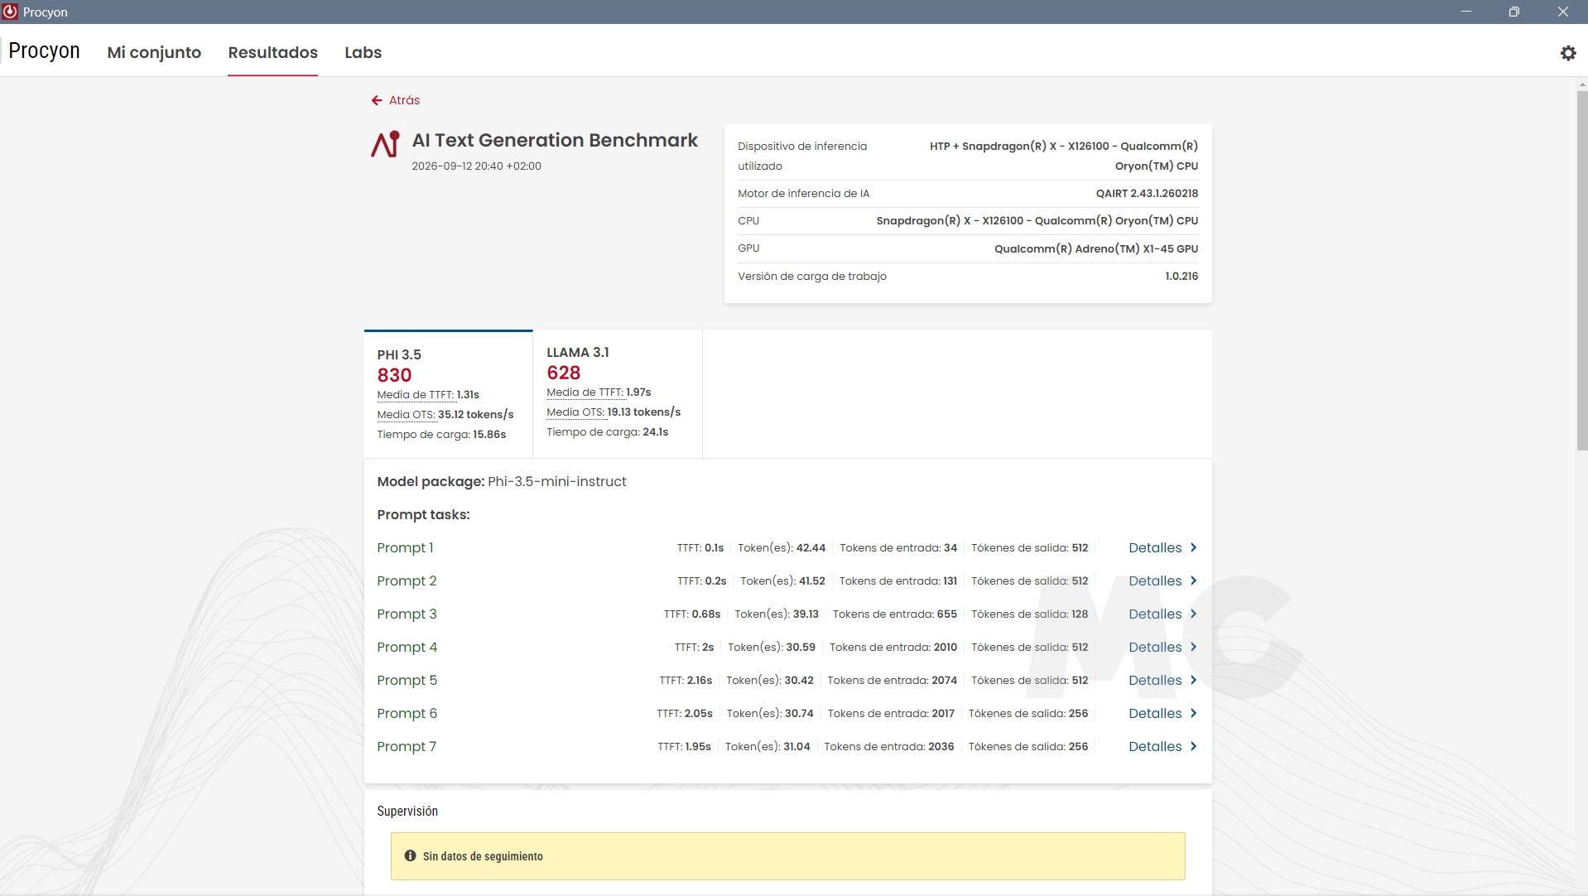Click Prompt 5's 'TTFT: 2.16s' value
This screenshot has height=896, width=1588.
686,680
